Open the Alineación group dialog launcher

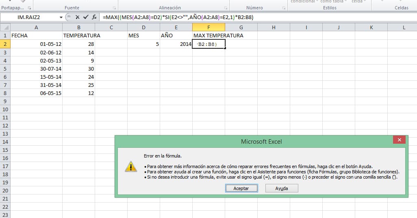[226, 8]
